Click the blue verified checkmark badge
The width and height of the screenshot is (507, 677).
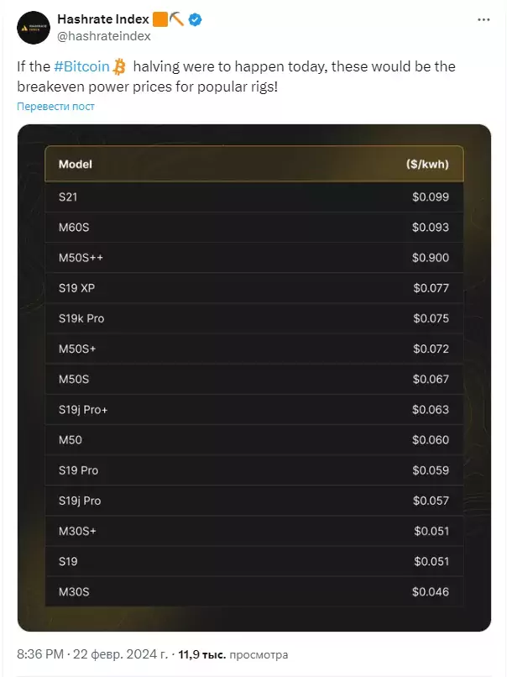pos(195,19)
